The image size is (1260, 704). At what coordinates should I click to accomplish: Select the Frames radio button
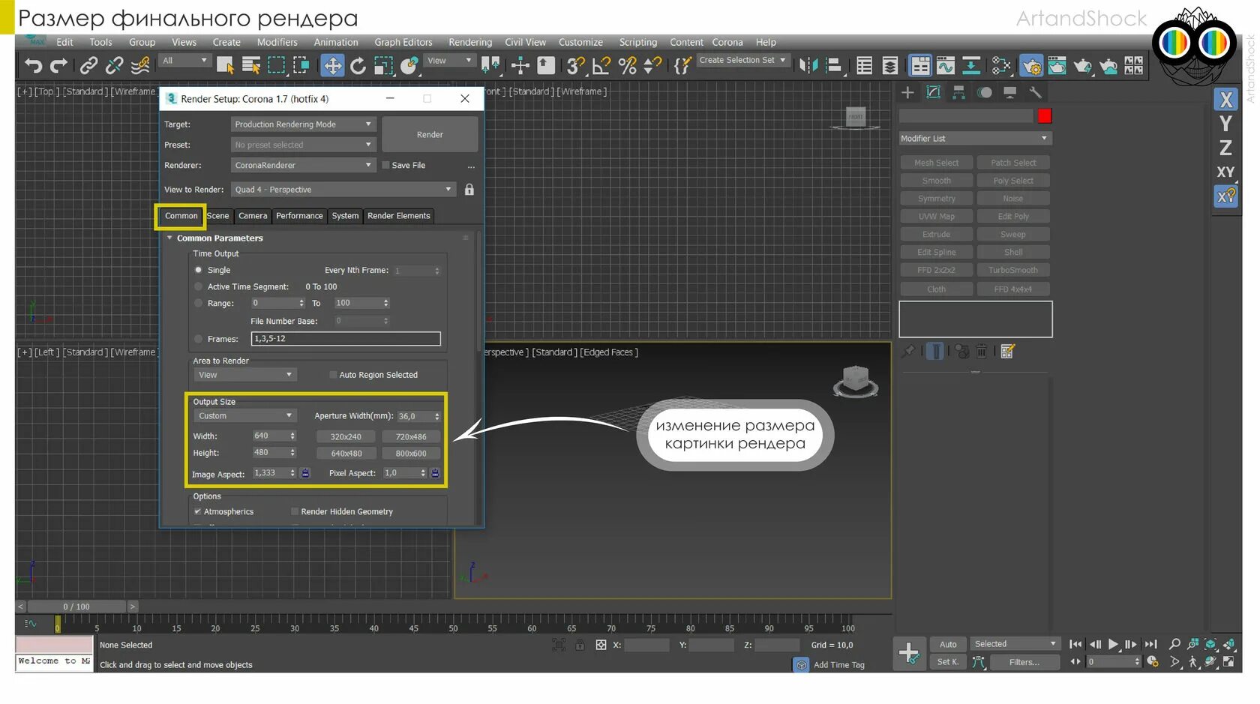coord(199,339)
